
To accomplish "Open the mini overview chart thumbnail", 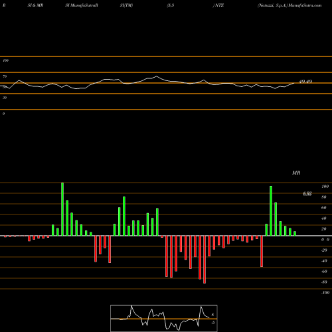I will (164, 318).
